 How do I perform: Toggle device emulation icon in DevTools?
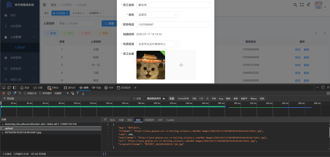[9, 88]
